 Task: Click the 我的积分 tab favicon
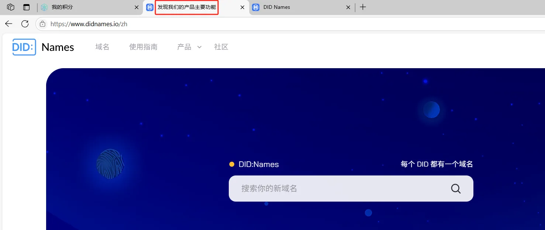[44, 7]
